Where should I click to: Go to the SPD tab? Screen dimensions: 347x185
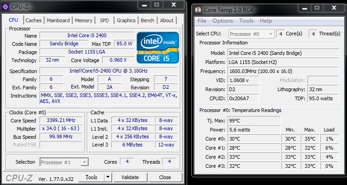click(x=104, y=20)
